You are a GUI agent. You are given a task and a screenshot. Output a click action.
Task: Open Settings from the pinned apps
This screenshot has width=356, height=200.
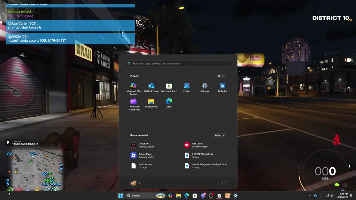pyautogui.click(x=204, y=87)
